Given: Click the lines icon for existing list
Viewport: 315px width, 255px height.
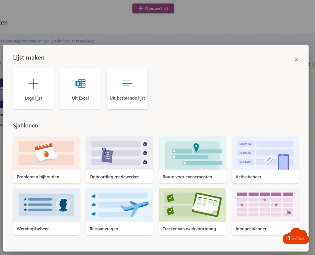Looking at the screenshot, I should click(x=127, y=83).
